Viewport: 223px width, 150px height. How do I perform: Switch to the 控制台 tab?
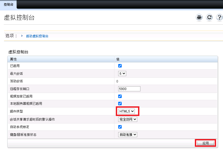(x=8, y=4)
